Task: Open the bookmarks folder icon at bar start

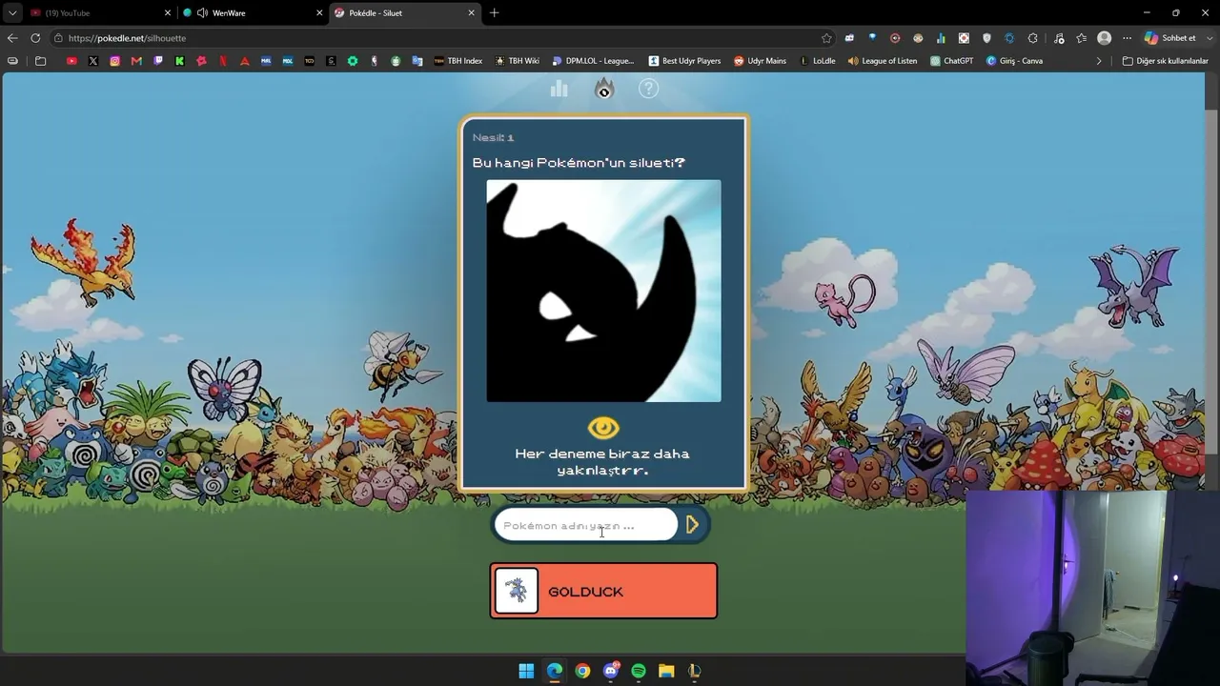Action: pos(40,61)
